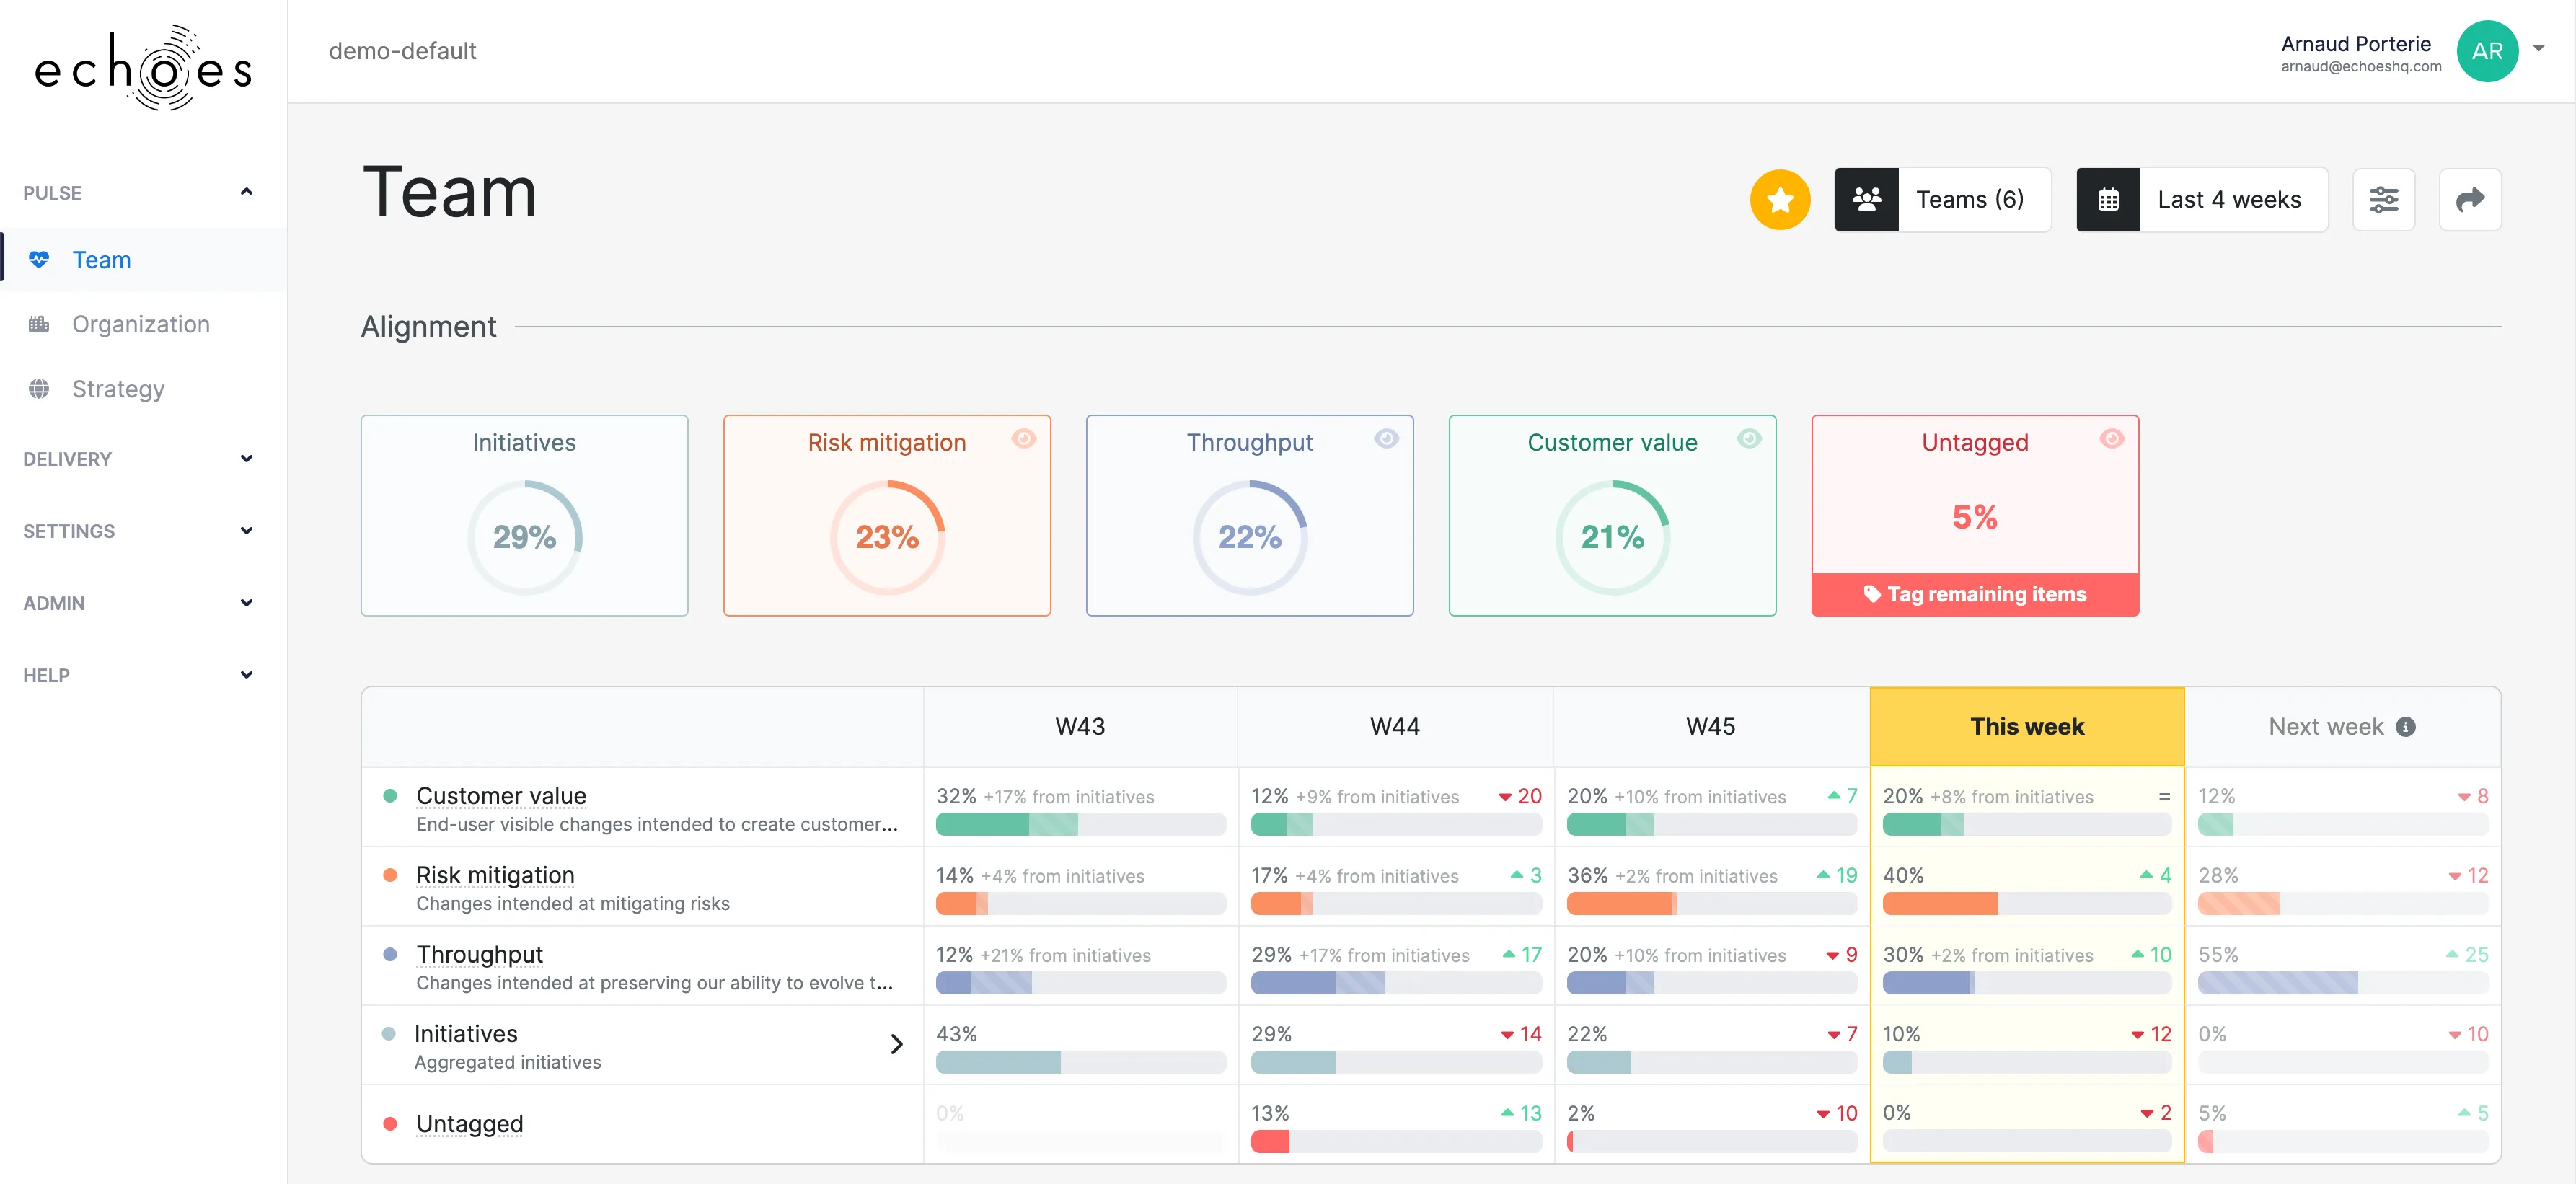Click the tag icon in Untagged card
Viewport: 2576px width, 1184px height.
tap(1872, 594)
